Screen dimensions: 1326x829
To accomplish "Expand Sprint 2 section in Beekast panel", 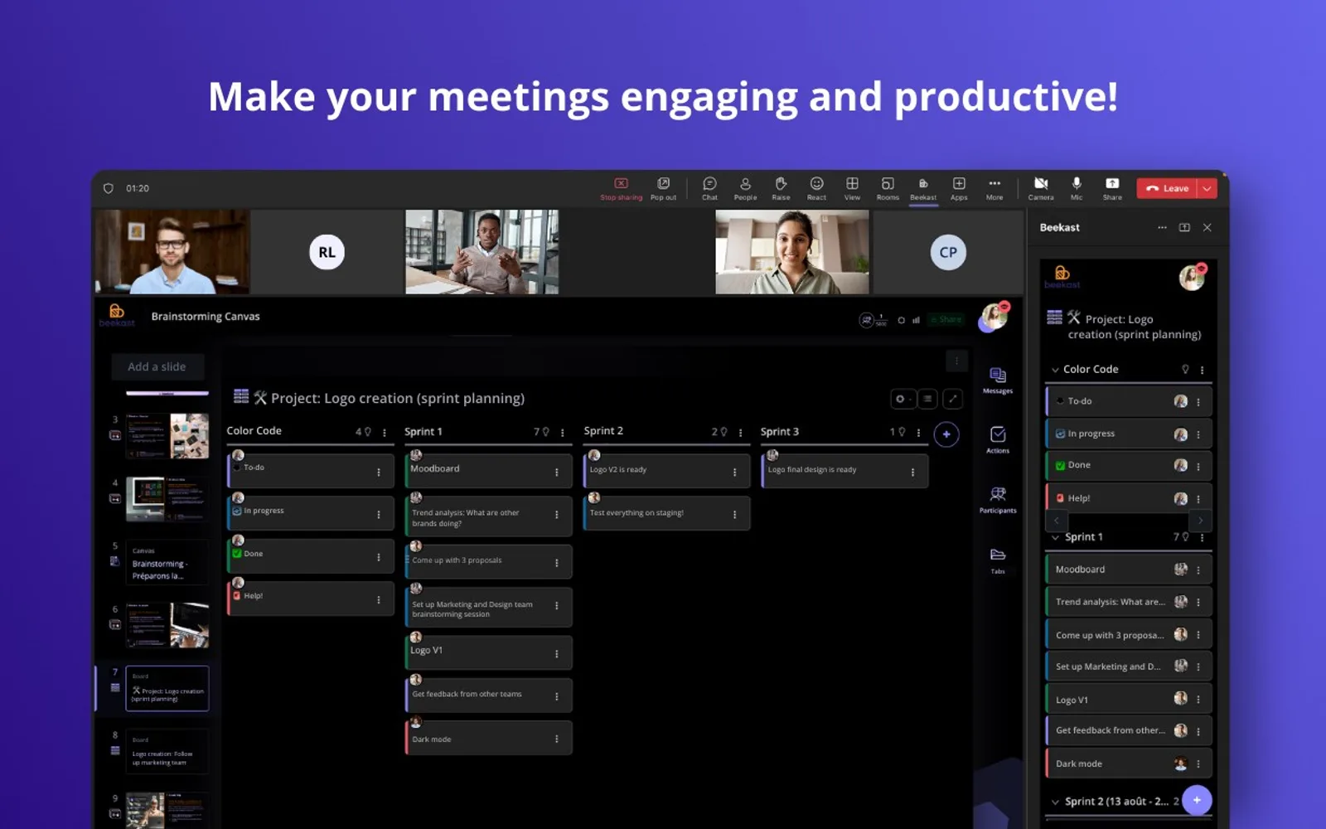I will click(1055, 802).
